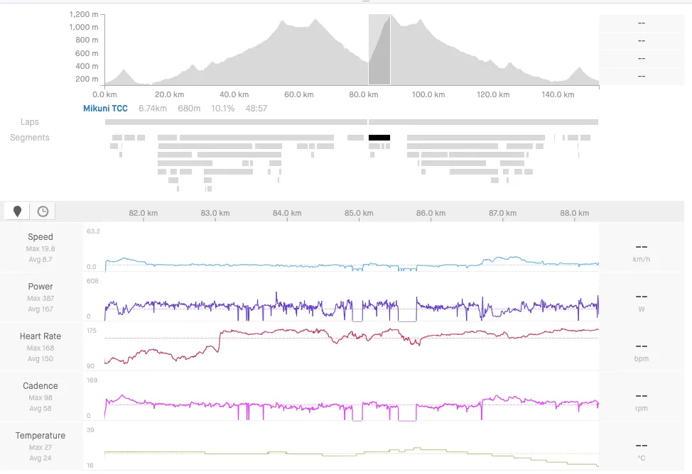The image size is (692, 474).
Task: Click the red heart rate graph line
Action: [284, 331]
